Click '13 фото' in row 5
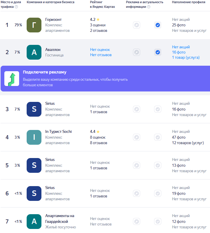The image size is (210, 233). point(179,165)
